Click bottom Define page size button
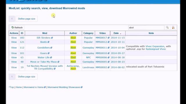 [x=26, y=77]
